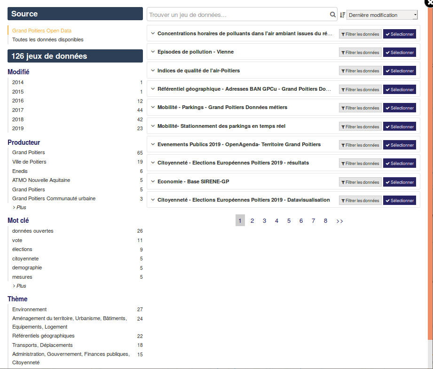Go to results page 2
The width and height of the screenshot is (433, 369).
[x=252, y=220]
